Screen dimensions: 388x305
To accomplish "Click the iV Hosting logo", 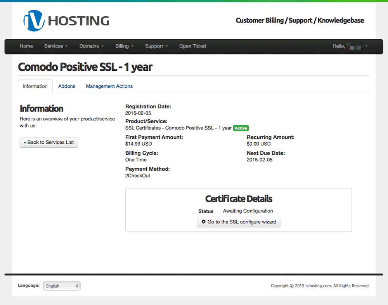I will click(66, 21).
